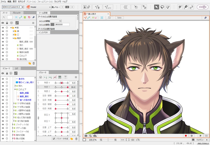
Task: Select the lasso selection tool
Action: tap(162, 7)
